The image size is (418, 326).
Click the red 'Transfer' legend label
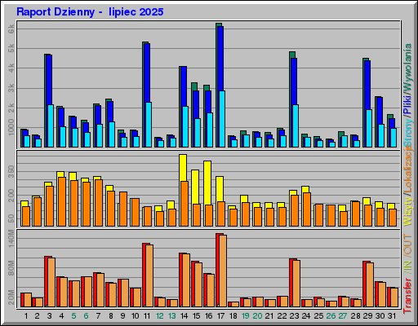click(x=407, y=295)
